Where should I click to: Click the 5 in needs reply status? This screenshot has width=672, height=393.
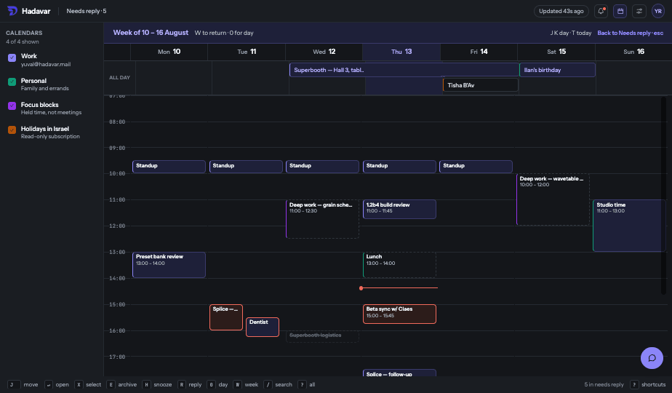coord(604,385)
